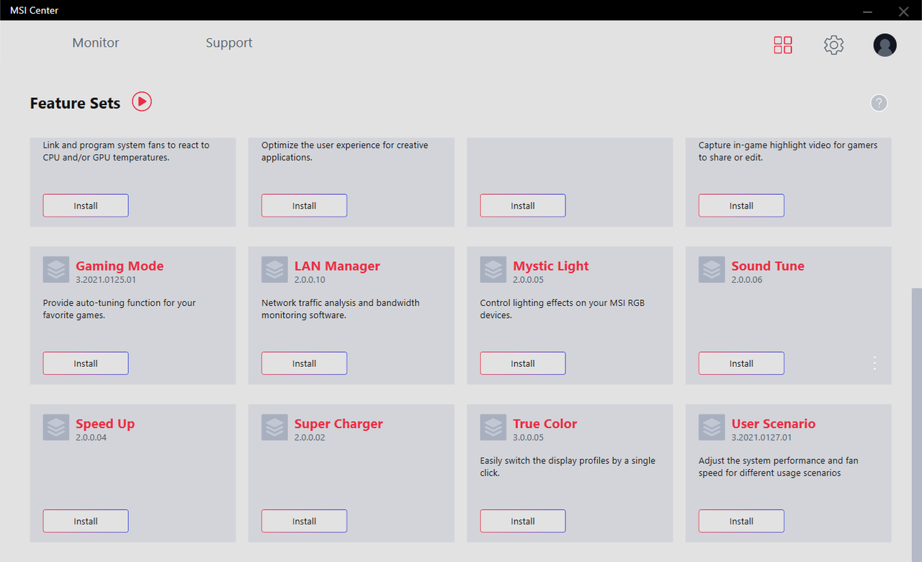Open the user profile avatar
The width and height of the screenshot is (922, 562).
(x=885, y=45)
